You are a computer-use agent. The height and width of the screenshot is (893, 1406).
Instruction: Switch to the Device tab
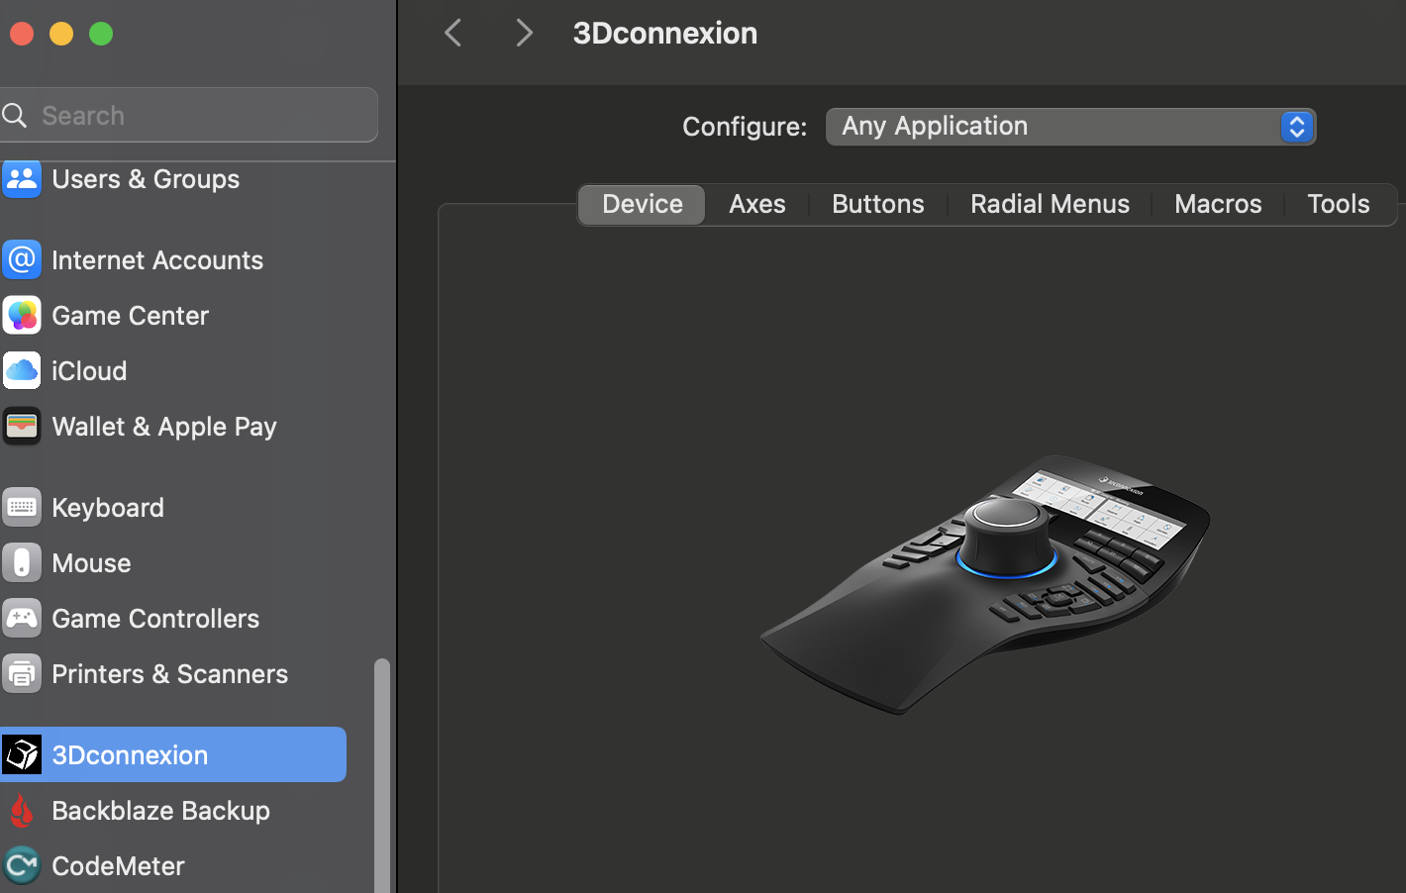[x=642, y=204]
